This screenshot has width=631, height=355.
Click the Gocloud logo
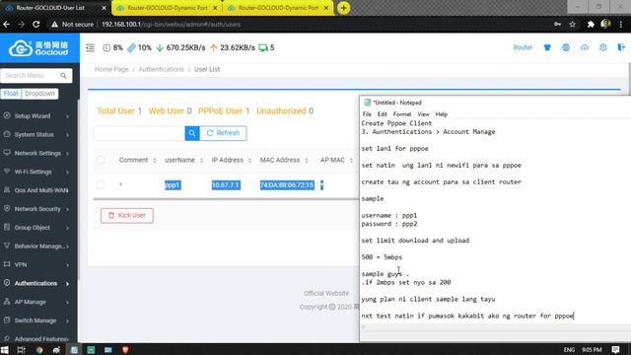38,48
